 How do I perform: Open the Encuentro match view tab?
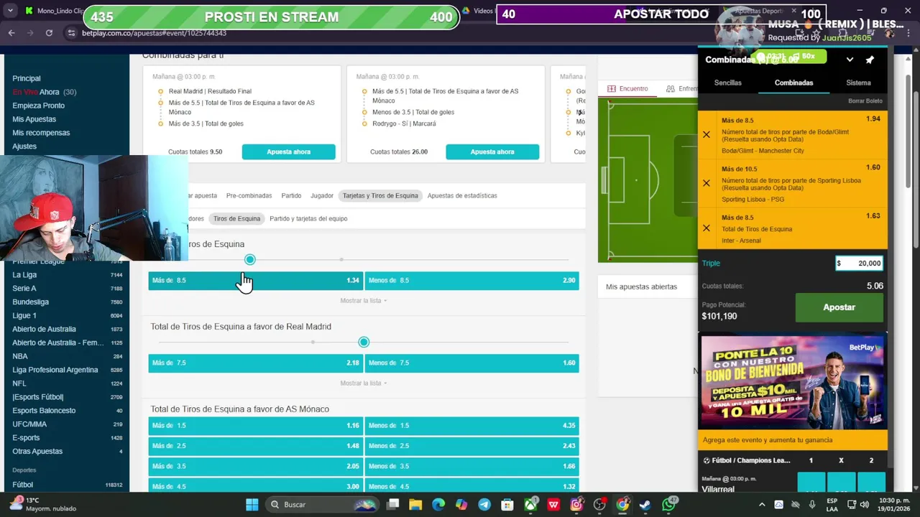627,88
